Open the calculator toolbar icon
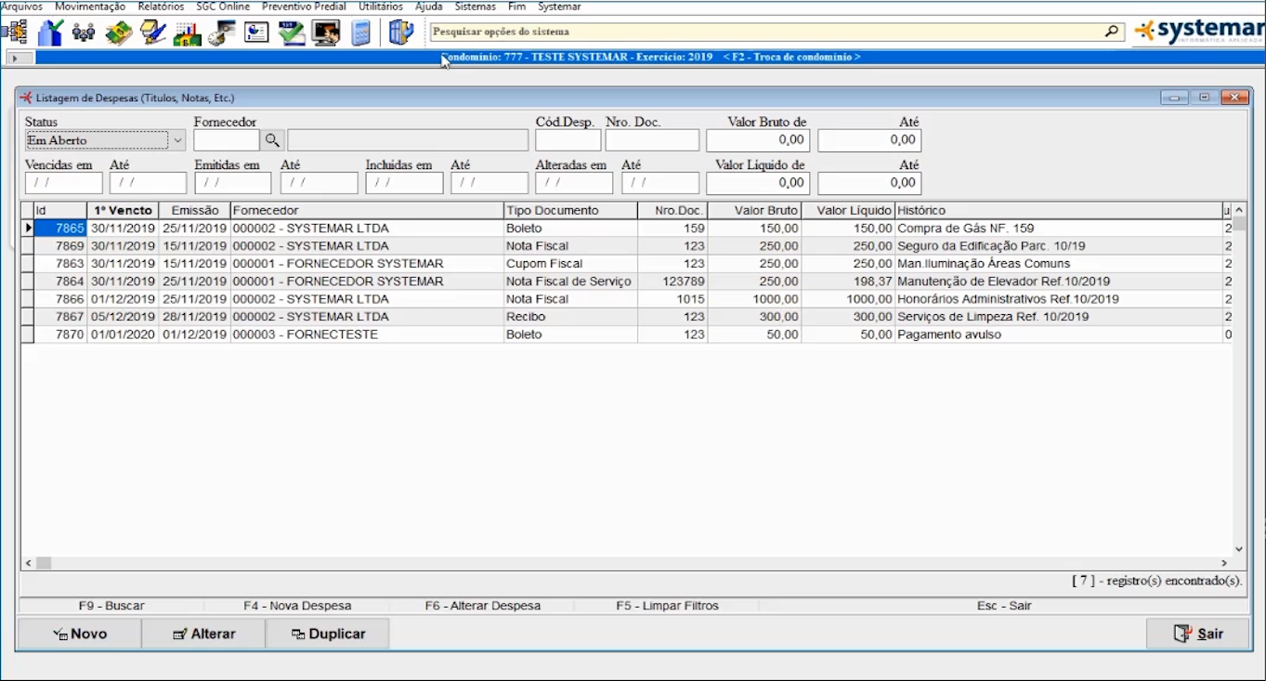The image size is (1266, 681). (x=360, y=33)
